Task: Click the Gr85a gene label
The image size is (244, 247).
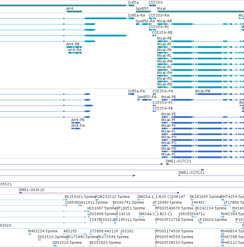Action: click(x=133, y=3)
